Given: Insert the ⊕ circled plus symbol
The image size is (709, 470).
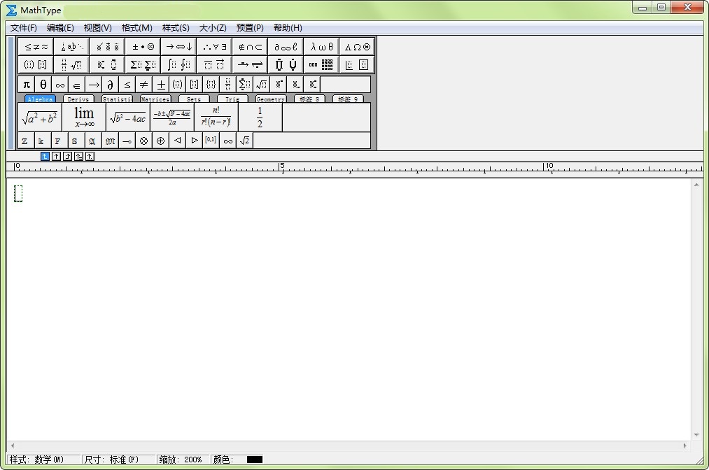Looking at the screenshot, I should click(160, 141).
